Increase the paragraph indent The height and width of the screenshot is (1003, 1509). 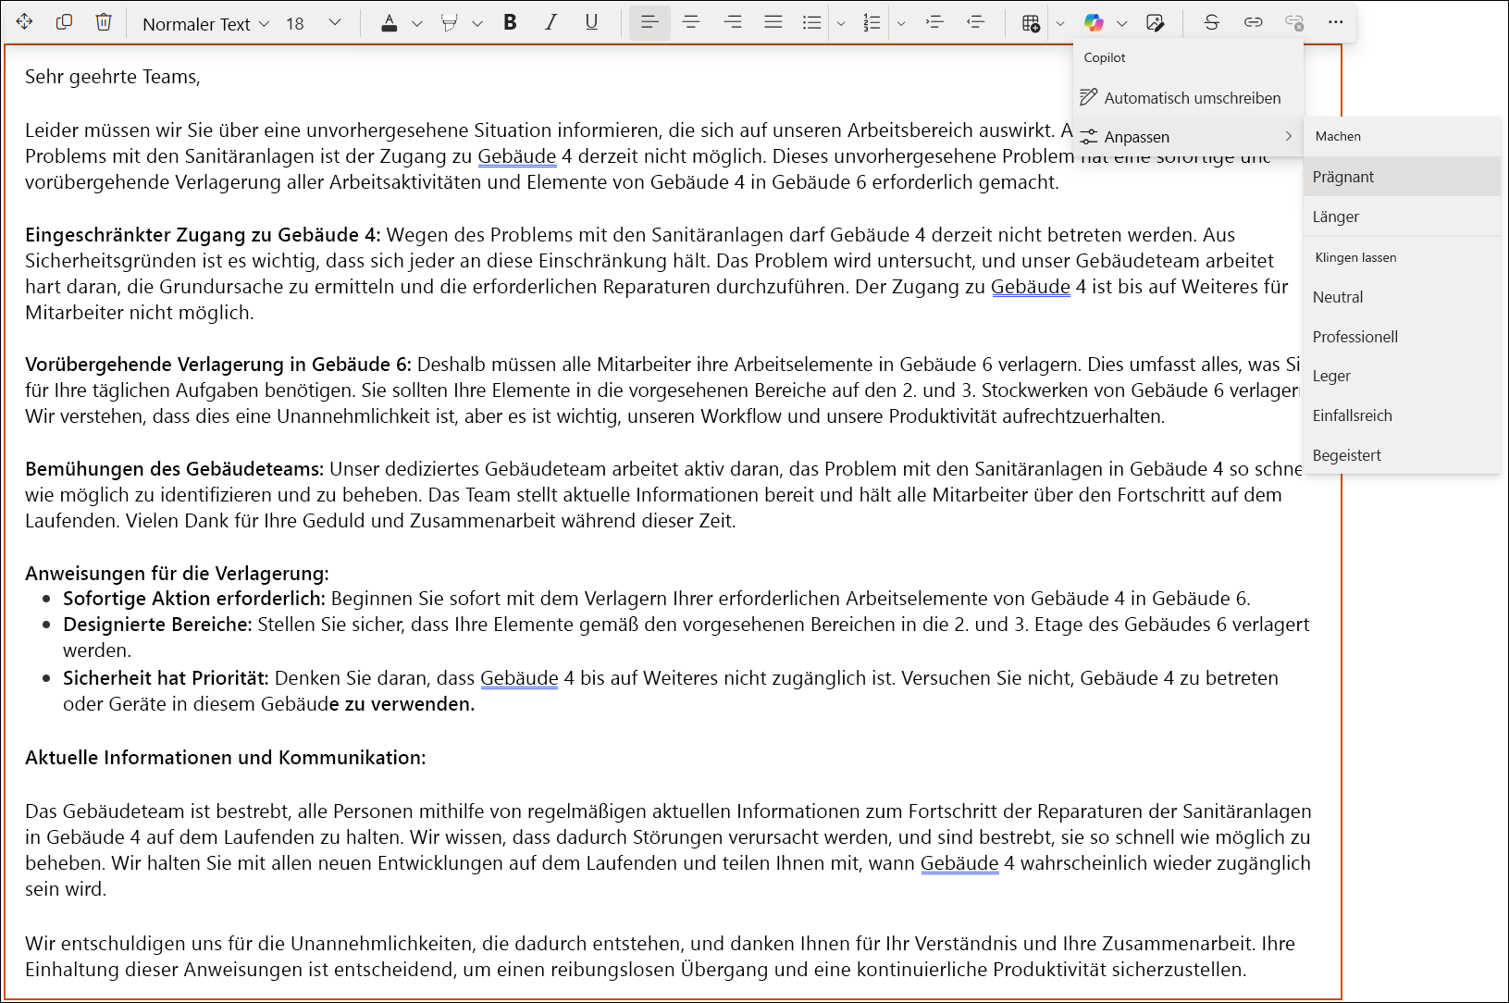tap(935, 22)
